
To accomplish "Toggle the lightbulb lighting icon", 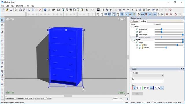I will [x=134, y=14].
